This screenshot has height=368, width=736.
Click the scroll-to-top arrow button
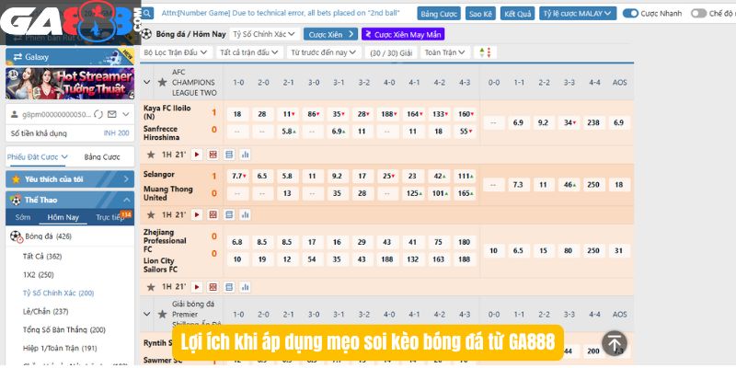click(x=614, y=343)
